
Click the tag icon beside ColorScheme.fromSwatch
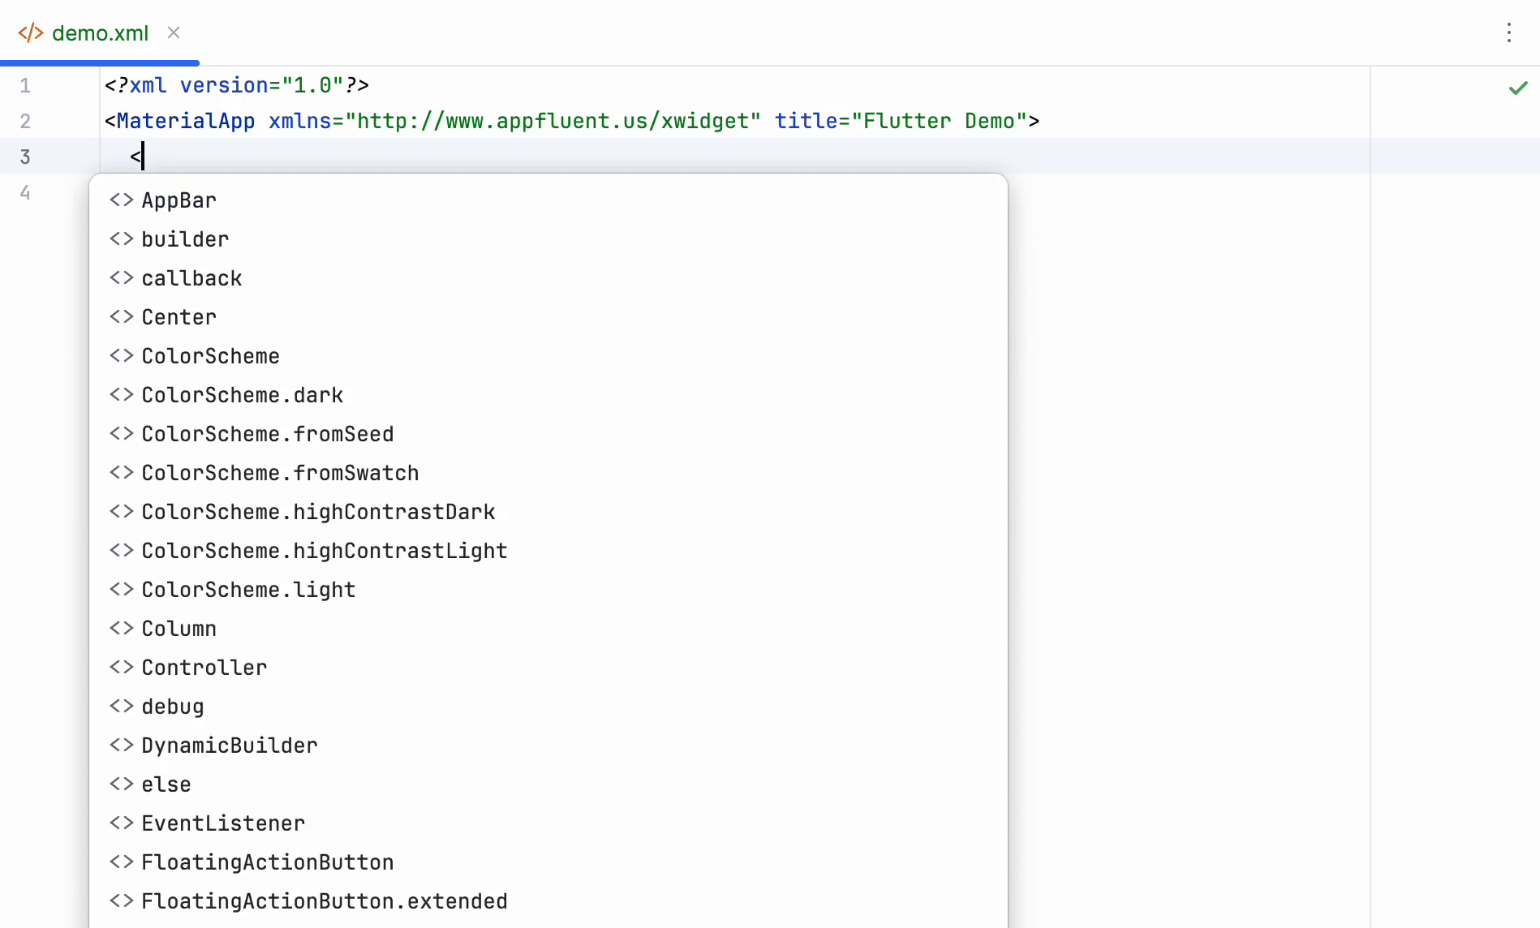pyautogui.click(x=122, y=473)
